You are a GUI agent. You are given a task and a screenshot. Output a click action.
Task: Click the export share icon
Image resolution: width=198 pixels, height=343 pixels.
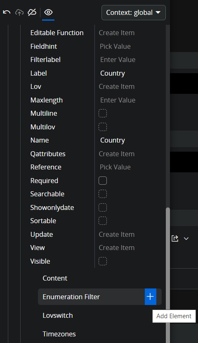click(x=175, y=238)
